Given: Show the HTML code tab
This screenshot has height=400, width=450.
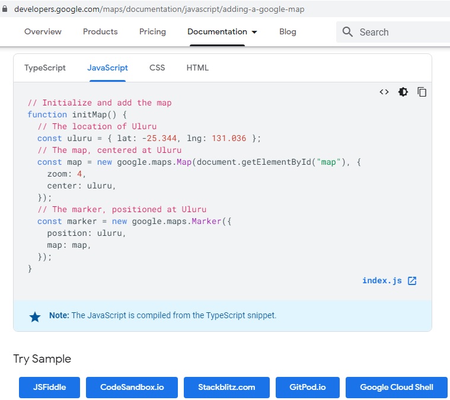Looking at the screenshot, I should (x=197, y=68).
